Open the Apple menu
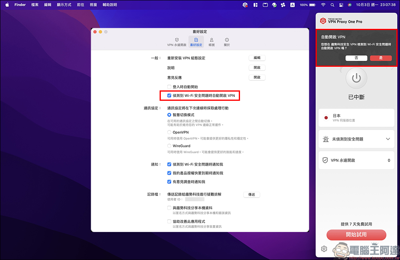The width and height of the screenshot is (400, 260). tap(7, 5)
